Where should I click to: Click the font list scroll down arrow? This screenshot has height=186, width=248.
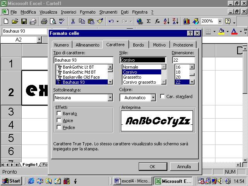tap(110, 82)
